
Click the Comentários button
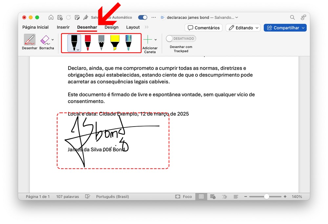[x=203, y=28]
